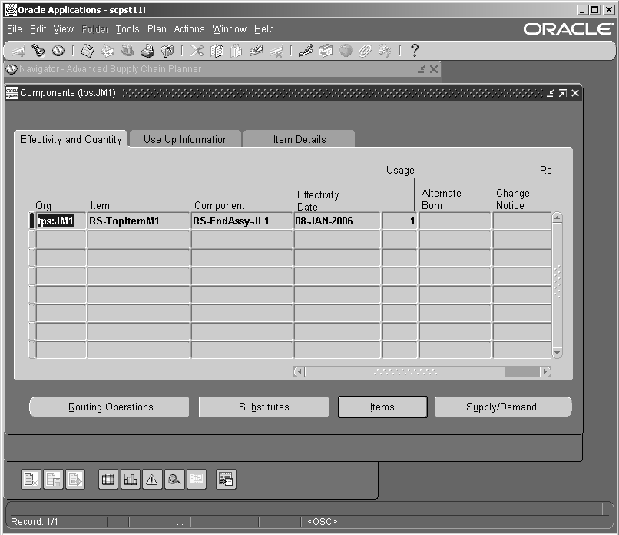The height and width of the screenshot is (535, 619).
Task: Open the Actions menu
Action: (x=189, y=29)
